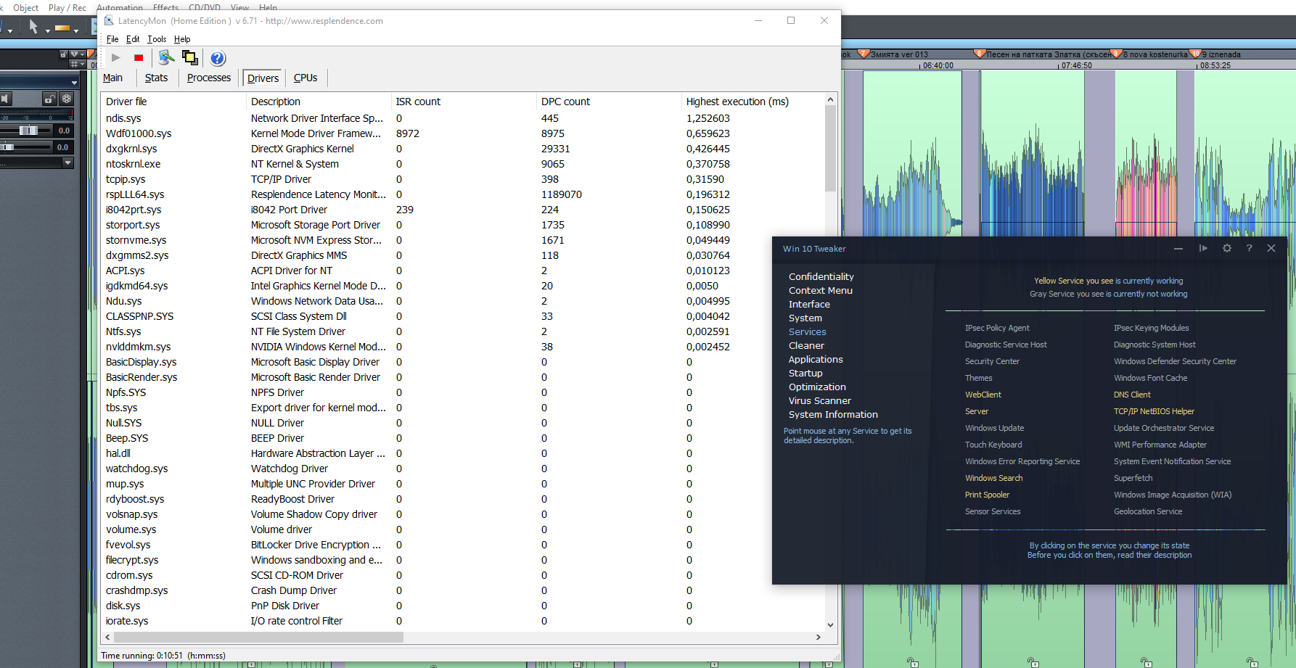Image resolution: width=1296 pixels, height=668 pixels.
Task: Click the horizontal scrollbar thumb in drivers list
Action: (x=258, y=637)
